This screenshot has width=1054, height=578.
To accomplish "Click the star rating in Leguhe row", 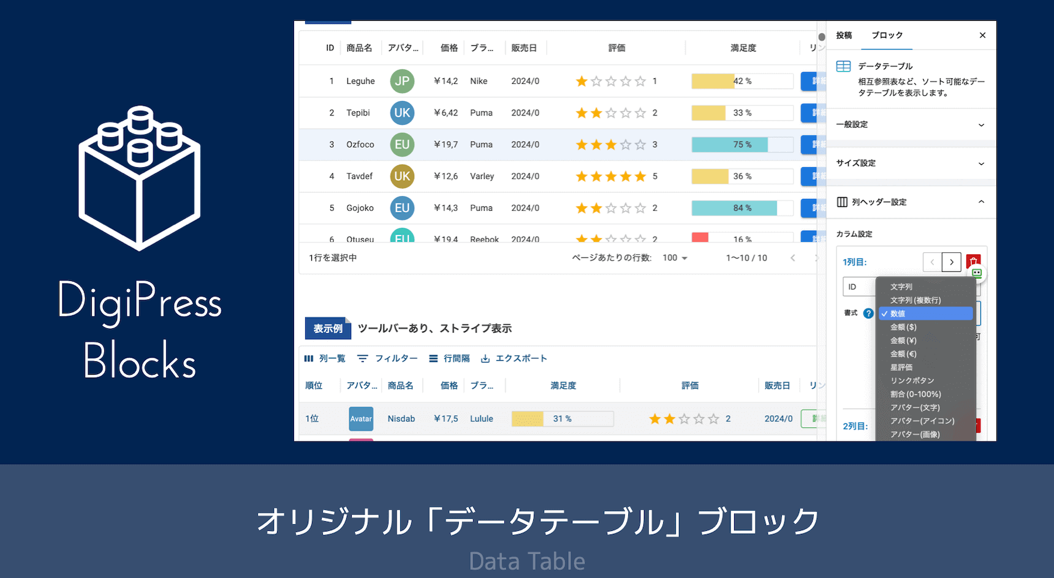I will click(x=611, y=81).
